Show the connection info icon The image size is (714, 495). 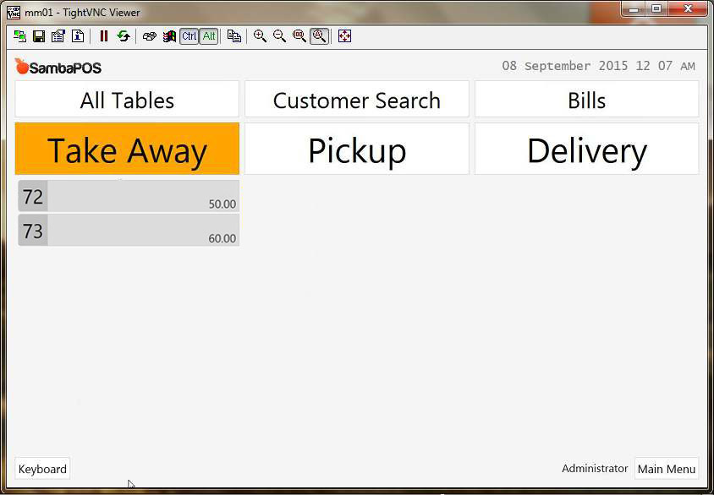pos(78,36)
